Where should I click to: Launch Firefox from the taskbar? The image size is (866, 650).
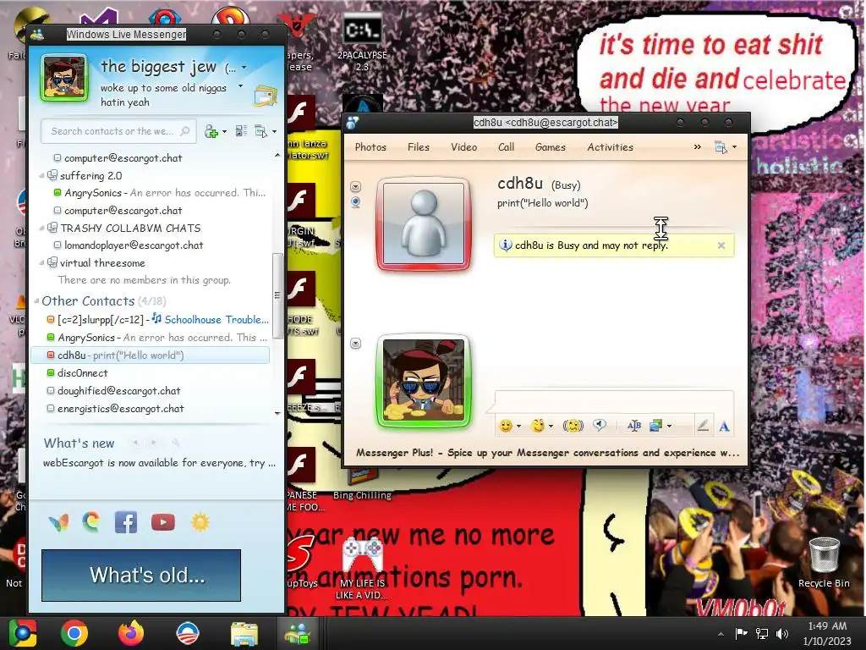tap(131, 633)
